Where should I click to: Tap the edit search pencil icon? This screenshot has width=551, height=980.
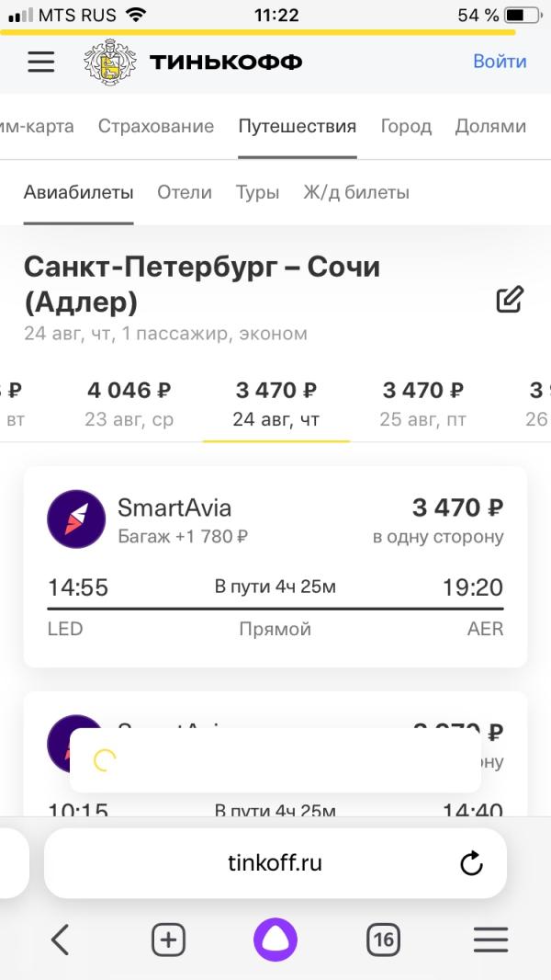tap(510, 300)
